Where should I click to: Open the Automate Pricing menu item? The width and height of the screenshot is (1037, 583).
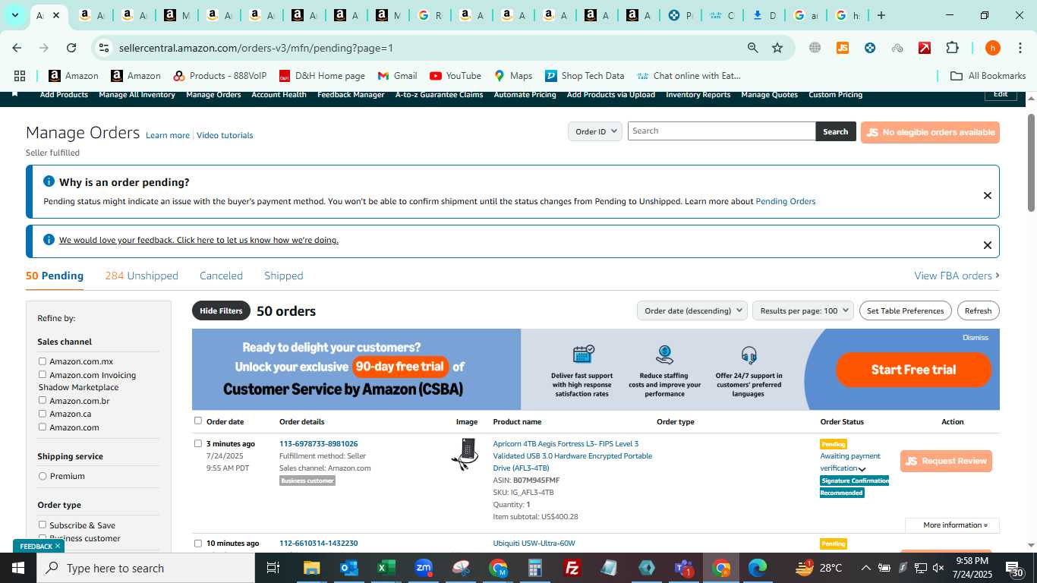[x=525, y=95]
